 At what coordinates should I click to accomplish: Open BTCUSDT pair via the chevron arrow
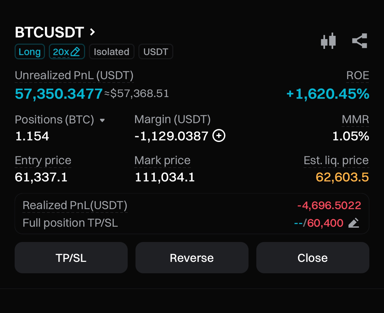(x=92, y=32)
